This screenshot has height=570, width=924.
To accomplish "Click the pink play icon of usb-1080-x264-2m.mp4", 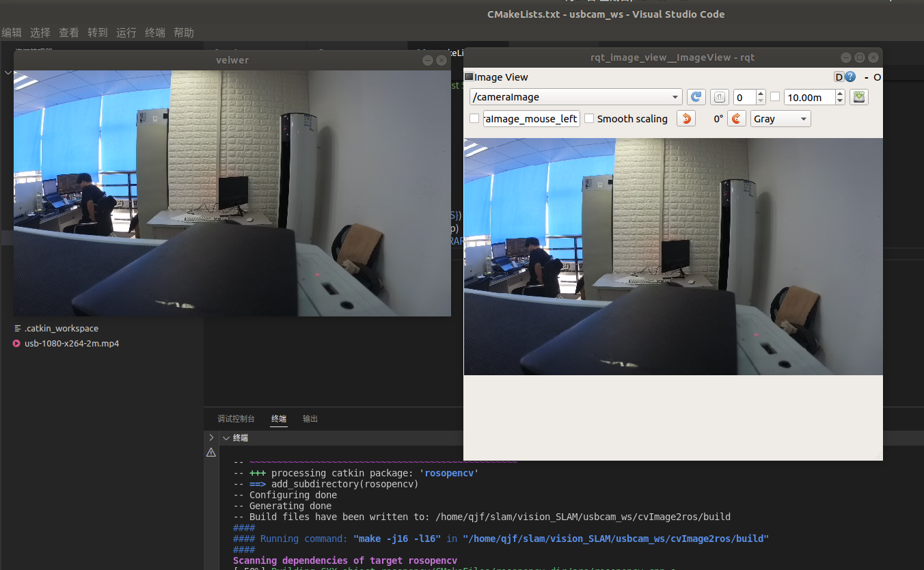I will click(x=16, y=344).
